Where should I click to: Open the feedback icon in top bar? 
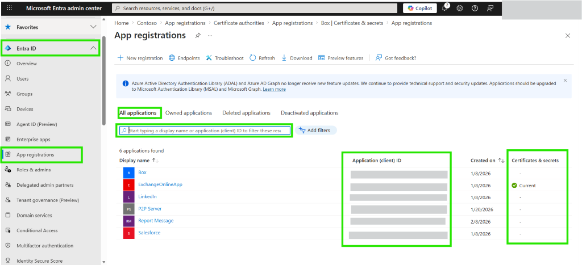click(490, 8)
